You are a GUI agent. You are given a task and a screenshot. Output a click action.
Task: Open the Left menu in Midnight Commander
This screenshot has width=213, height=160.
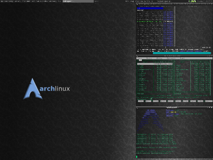(x=140, y=58)
